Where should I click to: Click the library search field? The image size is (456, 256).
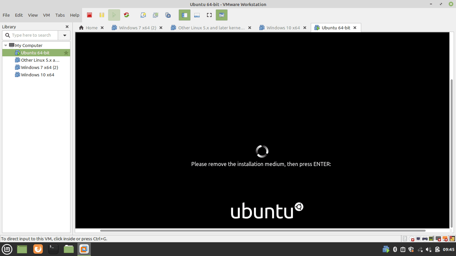pos(30,35)
